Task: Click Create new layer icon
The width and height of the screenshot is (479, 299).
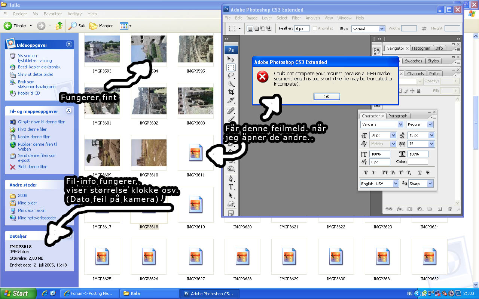Action: pos(440,209)
